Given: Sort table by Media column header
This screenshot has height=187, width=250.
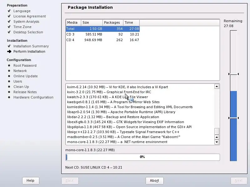Looking at the screenshot, I should click(73, 22).
